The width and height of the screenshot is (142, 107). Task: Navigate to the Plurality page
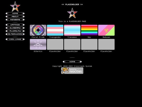(15, 31)
